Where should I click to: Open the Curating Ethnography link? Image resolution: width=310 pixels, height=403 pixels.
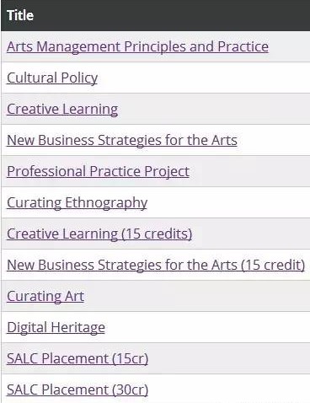pyautogui.click(x=77, y=202)
